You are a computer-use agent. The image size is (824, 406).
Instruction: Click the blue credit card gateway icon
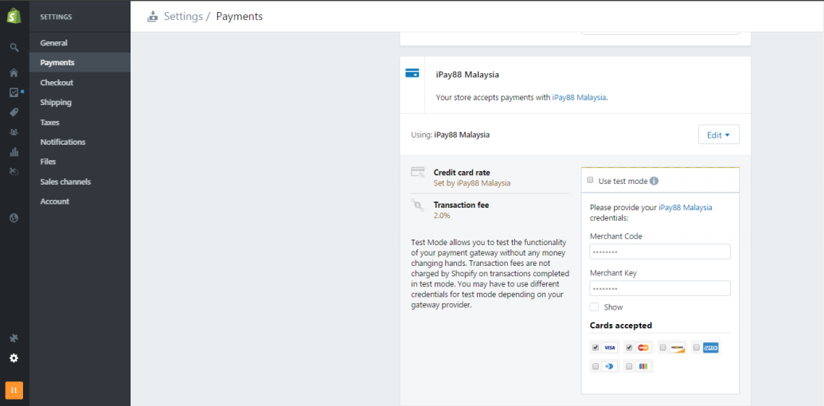412,73
